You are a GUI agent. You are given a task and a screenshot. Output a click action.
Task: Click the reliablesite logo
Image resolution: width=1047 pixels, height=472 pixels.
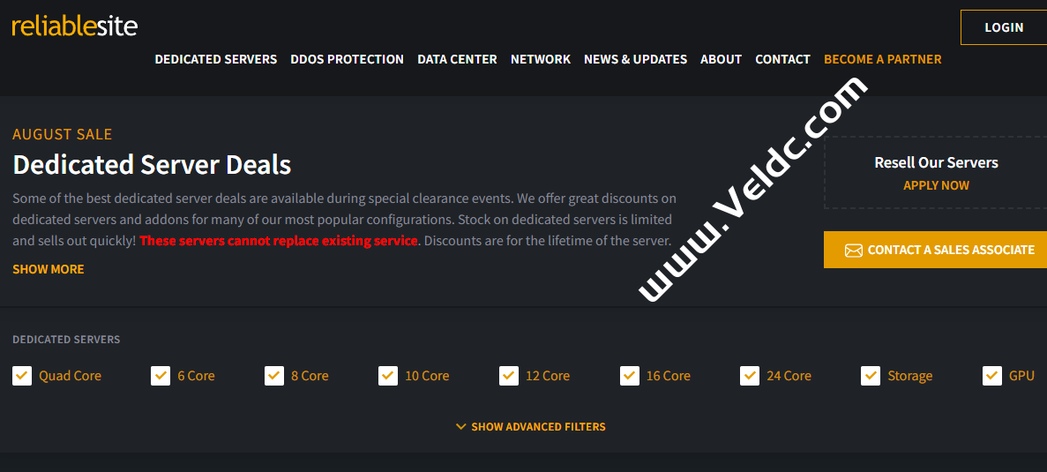pyautogui.click(x=75, y=26)
